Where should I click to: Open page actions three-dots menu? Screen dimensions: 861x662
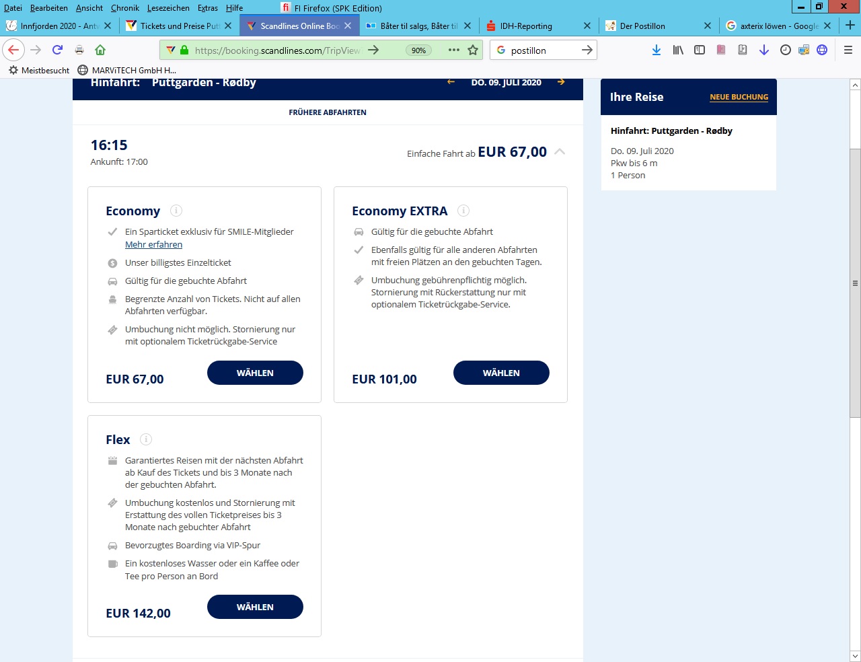[x=454, y=50]
